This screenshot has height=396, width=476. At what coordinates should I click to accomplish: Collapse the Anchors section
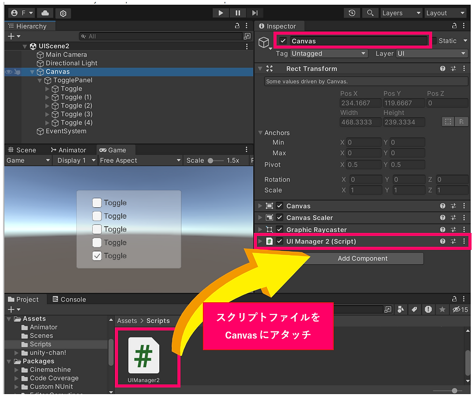260,133
